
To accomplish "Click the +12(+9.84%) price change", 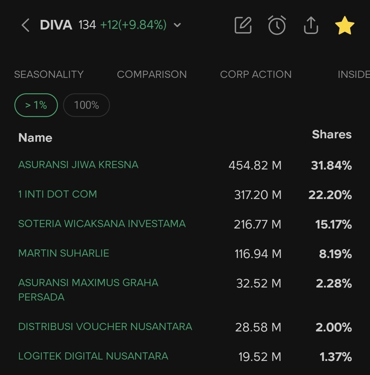I will click(x=133, y=25).
